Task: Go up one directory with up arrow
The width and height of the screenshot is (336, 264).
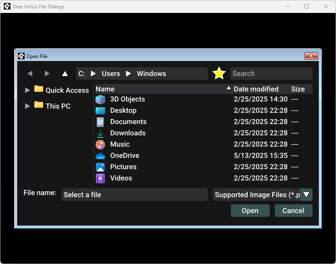Action: [x=65, y=74]
